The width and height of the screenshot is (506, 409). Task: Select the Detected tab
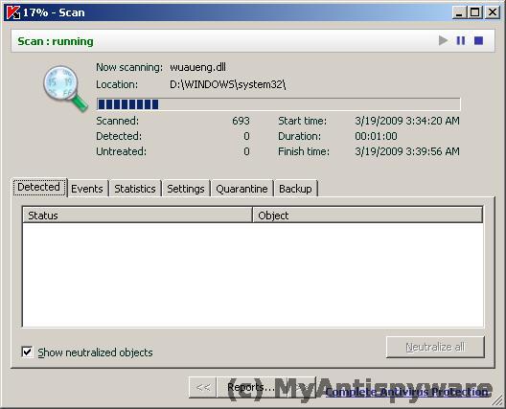pos(39,187)
